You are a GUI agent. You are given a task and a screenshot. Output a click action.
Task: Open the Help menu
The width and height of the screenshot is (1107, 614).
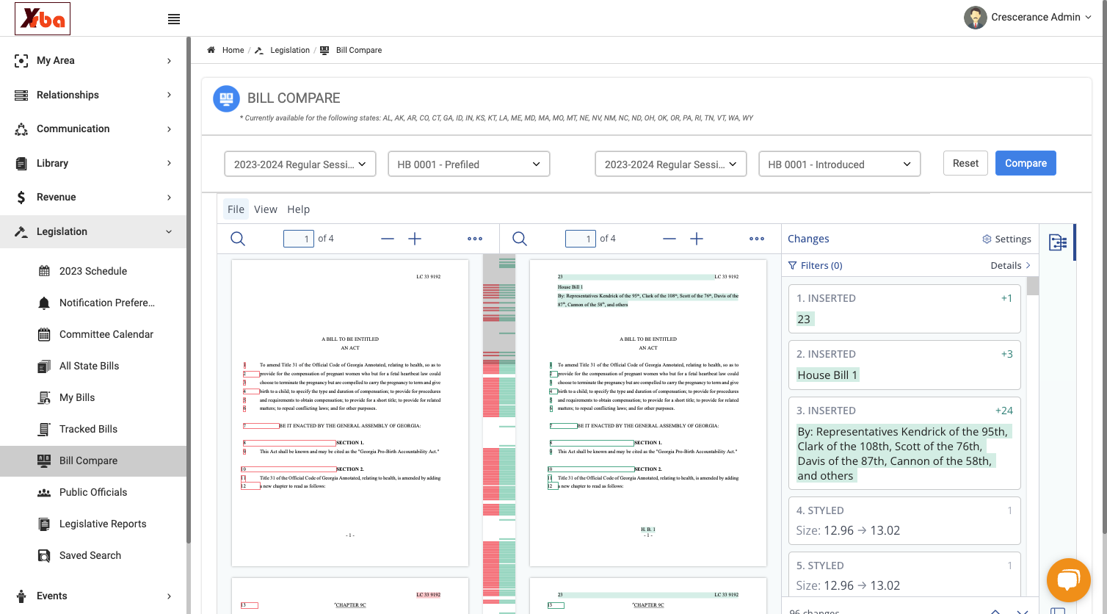pyautogui.click(x=299, y=209)
